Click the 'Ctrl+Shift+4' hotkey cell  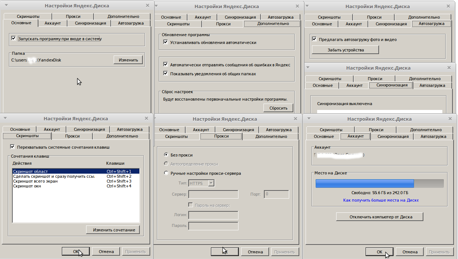click(x=119, y=186)
